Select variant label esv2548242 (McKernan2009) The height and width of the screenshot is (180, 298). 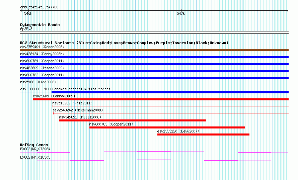[78, 110]
